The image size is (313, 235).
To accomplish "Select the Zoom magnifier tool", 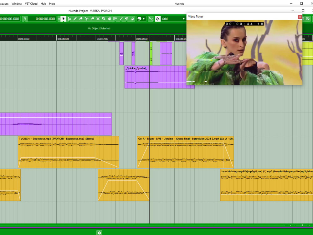I will (104, 19).
